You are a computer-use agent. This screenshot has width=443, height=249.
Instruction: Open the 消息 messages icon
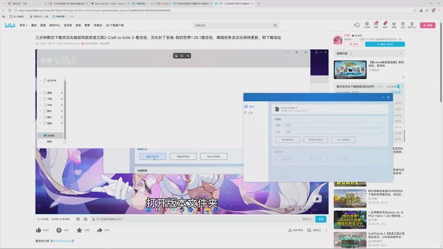pos(376,25)
